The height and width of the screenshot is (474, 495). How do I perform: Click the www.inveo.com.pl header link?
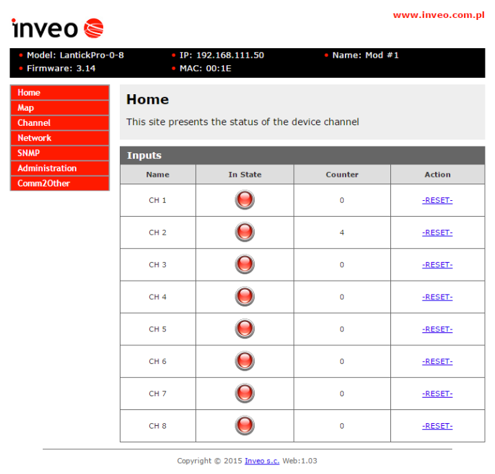[x=439, y=14]
